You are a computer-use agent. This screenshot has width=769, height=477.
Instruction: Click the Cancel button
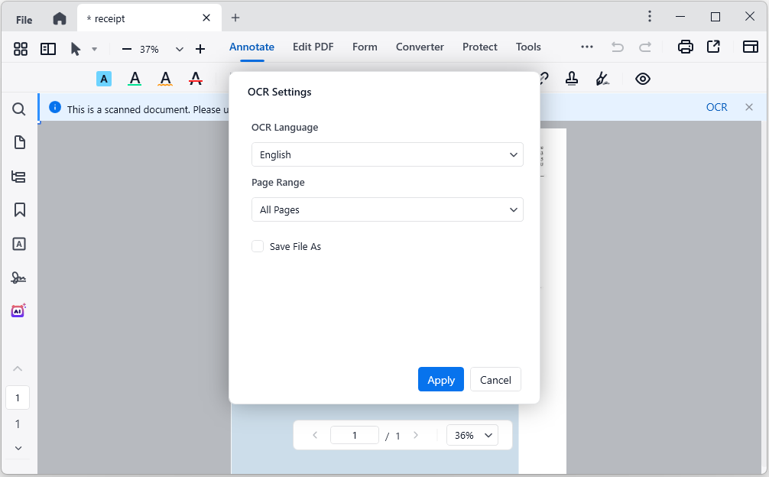[x=495, y=379]
